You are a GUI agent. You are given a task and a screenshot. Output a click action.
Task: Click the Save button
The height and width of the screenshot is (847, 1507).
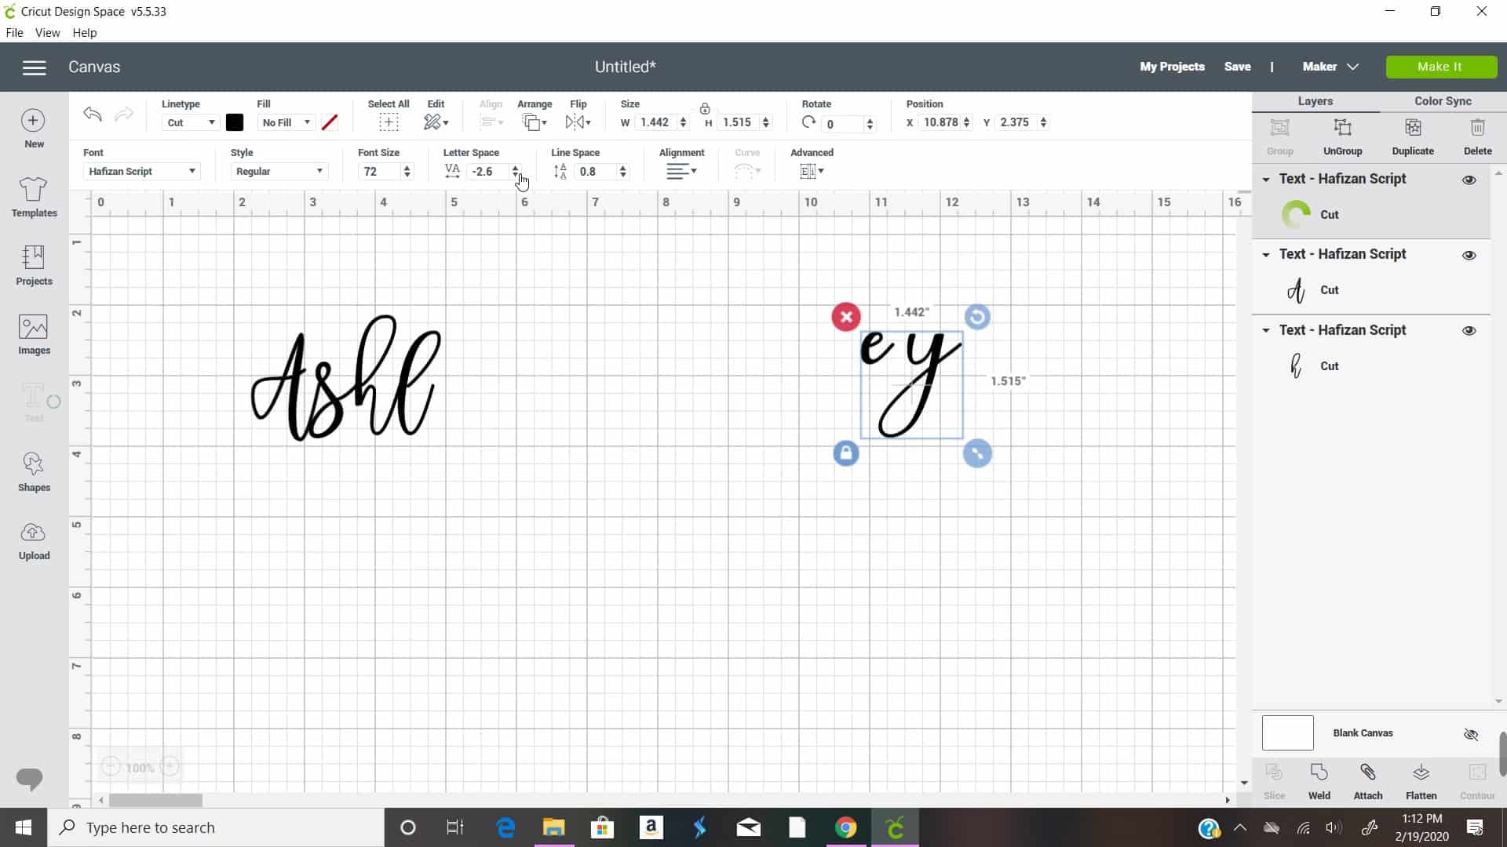[x=1237, y=67]
